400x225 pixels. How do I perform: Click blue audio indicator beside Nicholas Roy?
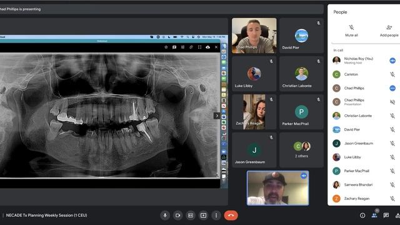coord(392,61)
